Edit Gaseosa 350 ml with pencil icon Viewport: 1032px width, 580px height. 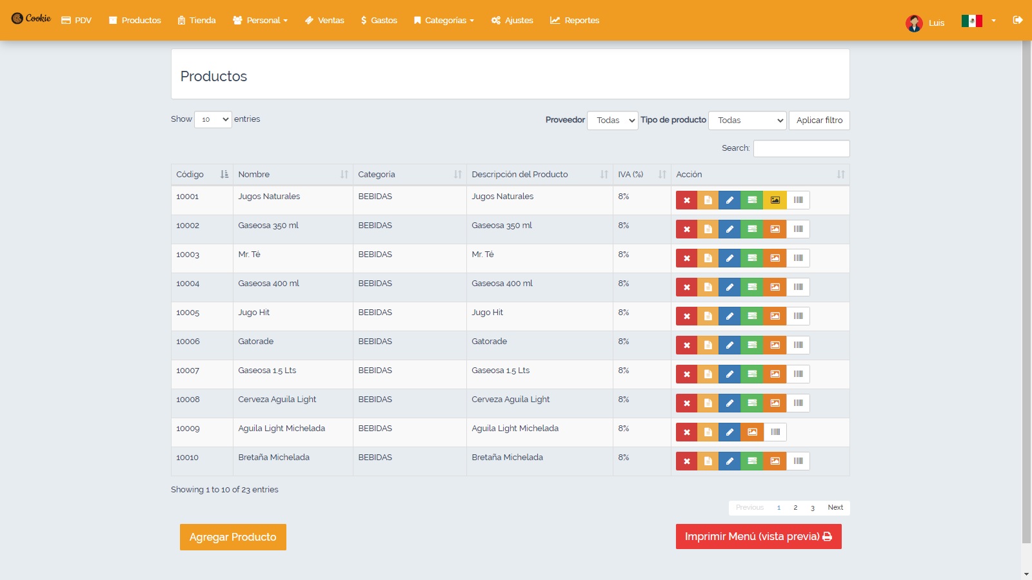729,229
